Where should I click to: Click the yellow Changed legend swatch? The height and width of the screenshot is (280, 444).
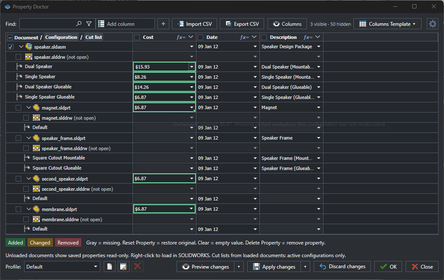click(x=40, y=243)
